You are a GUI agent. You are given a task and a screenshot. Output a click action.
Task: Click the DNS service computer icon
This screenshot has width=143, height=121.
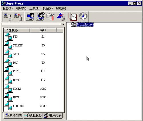point(8,63)
